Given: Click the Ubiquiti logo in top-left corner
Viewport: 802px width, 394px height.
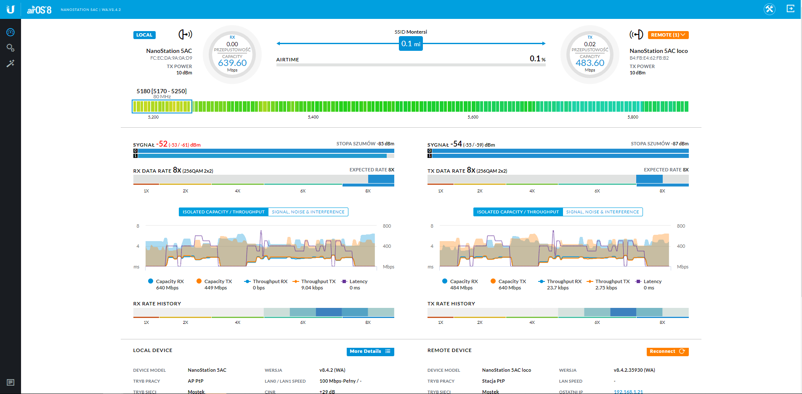Looking at the screenshot, I should (11, 9).
